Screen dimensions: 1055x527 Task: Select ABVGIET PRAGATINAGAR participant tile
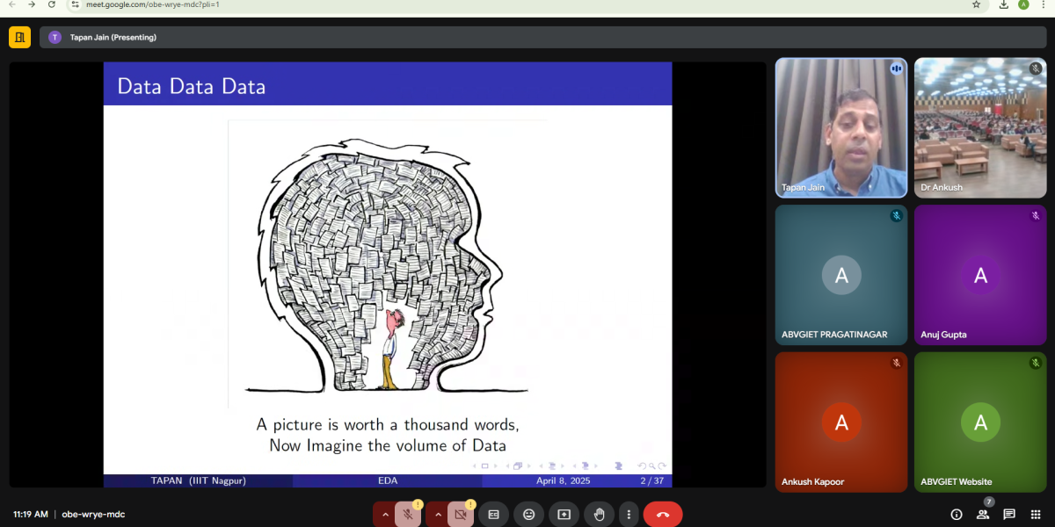841,275
